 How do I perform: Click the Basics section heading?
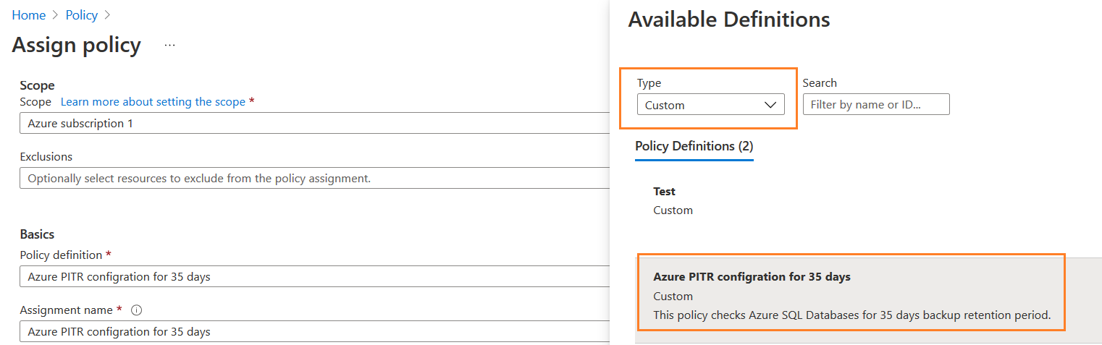tap(37, 234)
